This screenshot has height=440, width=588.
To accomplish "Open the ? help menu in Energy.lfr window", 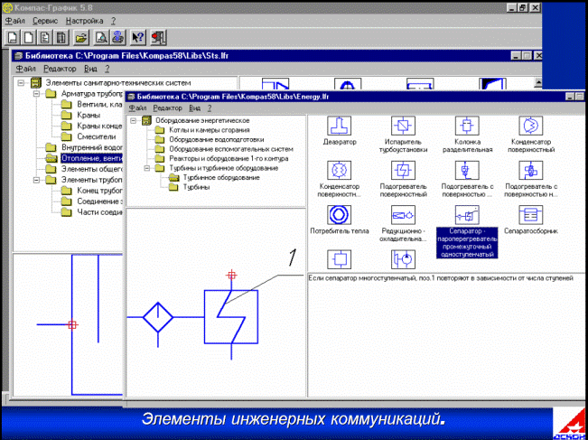I will 210,108.
